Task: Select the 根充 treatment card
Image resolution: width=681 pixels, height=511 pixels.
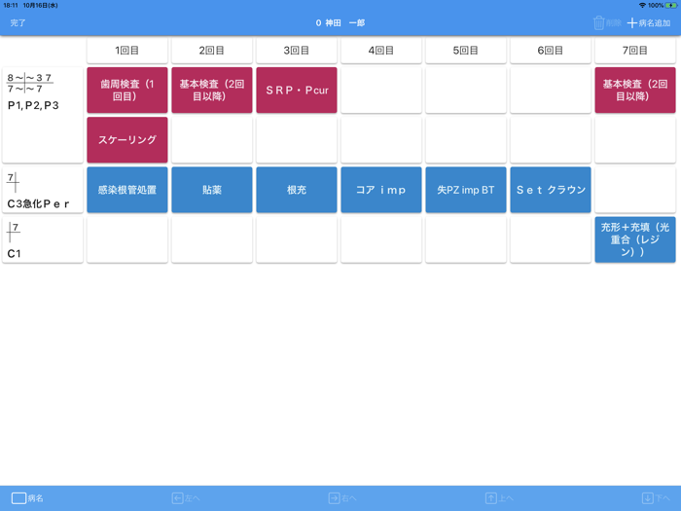Action: (x=297, y=190)
